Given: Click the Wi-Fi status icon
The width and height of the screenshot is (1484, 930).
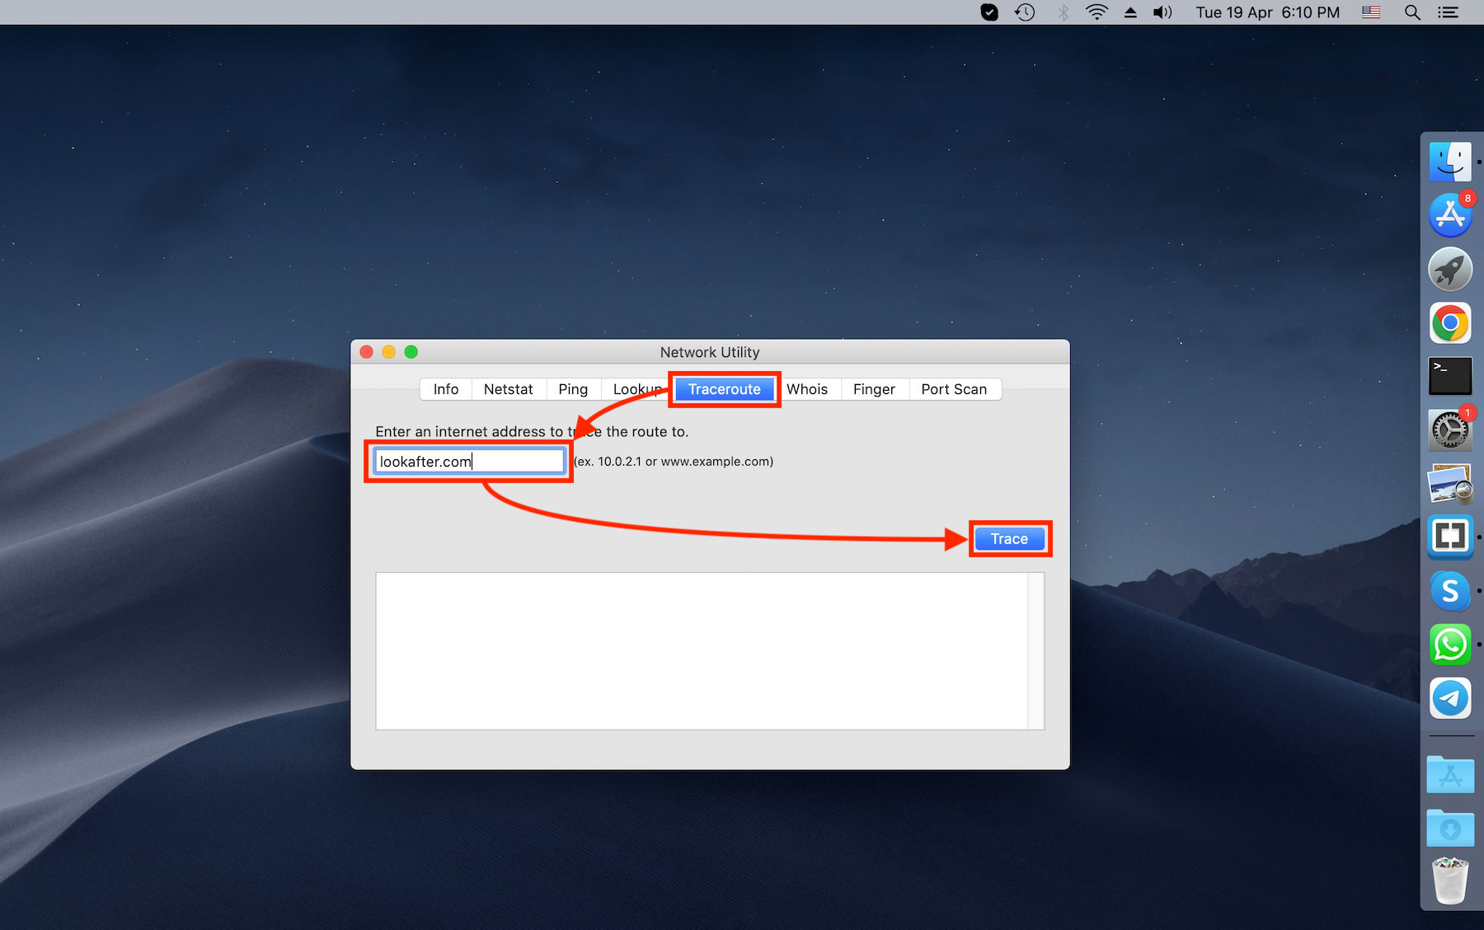Looking at the screenshot, I should tap(1097, 12).
